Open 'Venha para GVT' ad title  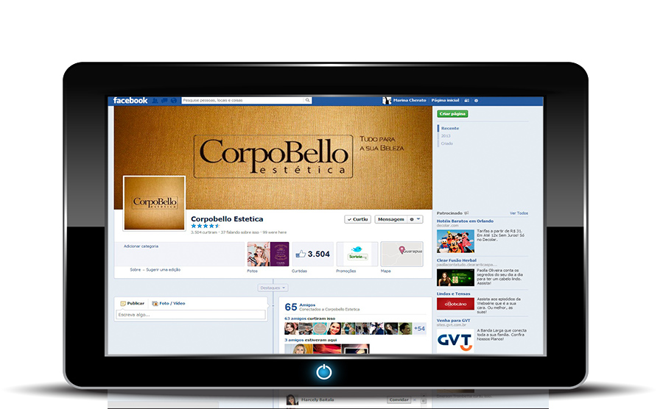click(x=453, y=321)
